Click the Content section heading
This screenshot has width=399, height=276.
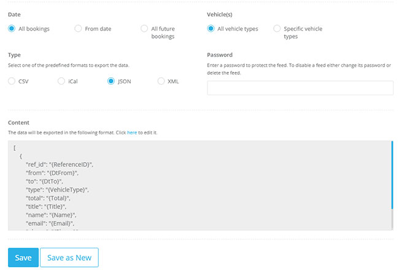click(x=18, y=123)
